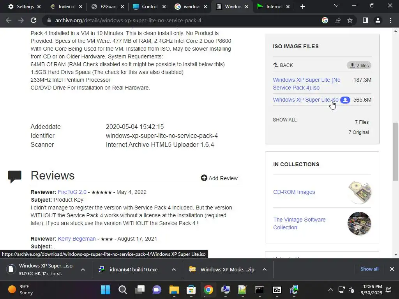This screenshot has width=399, height=299.
Task: Open the Command Prompt taskbar icon
Action: click(x=260, y=290)
